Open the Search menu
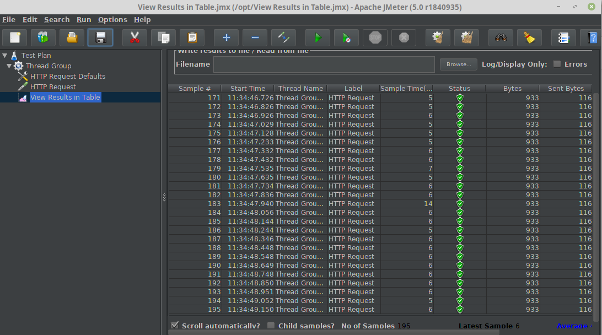This screenshot has width=602, height=335. point(57,20)
